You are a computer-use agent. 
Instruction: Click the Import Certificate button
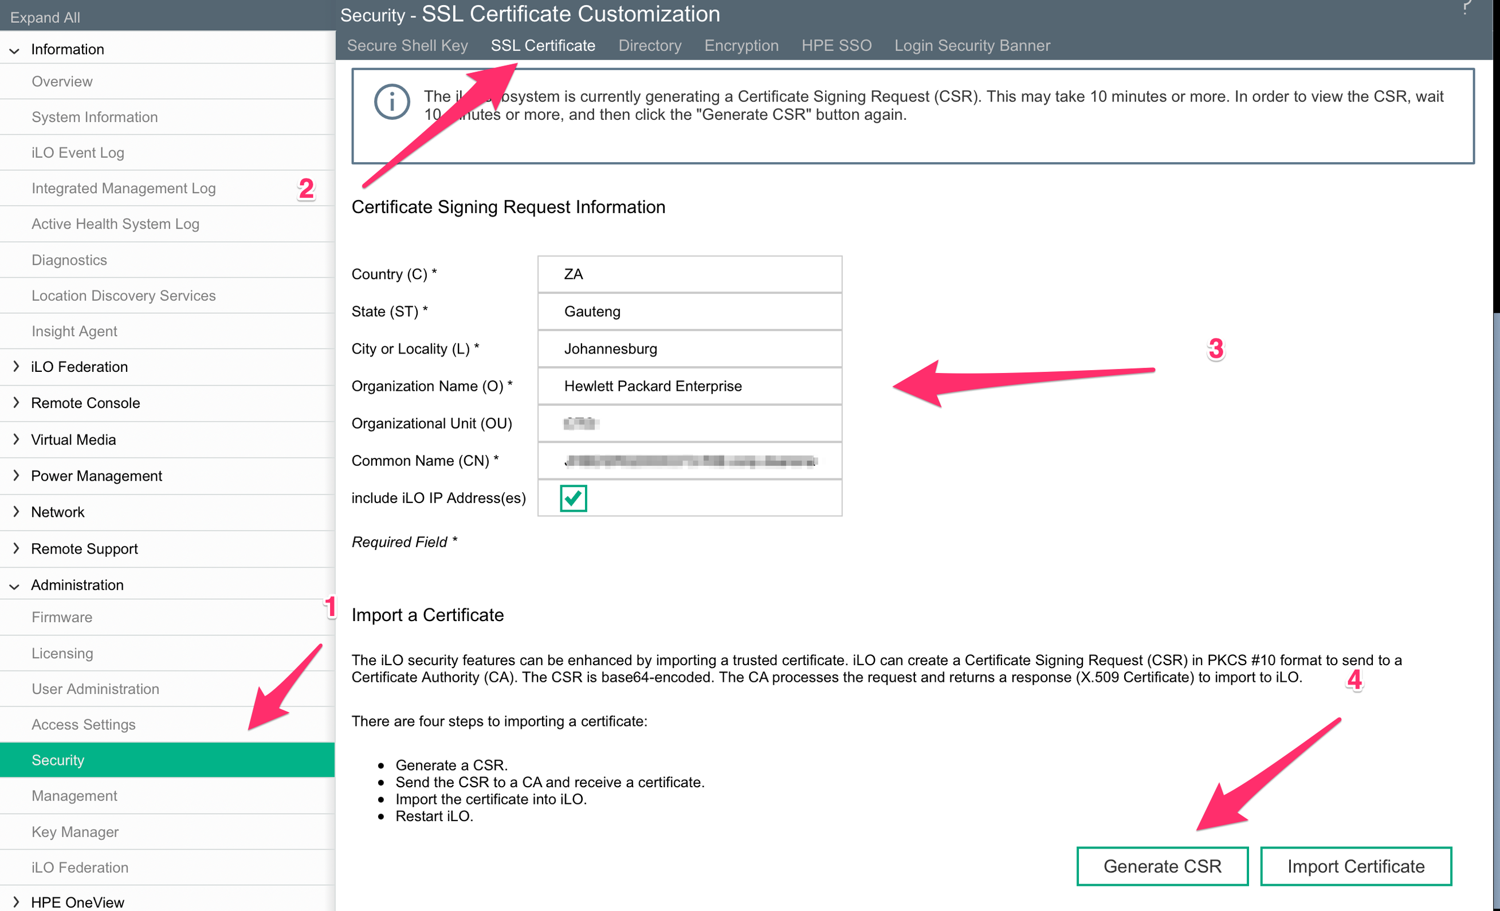pyautogui.click(x=1356, y=866)
